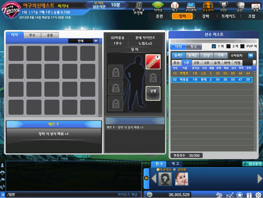Screen dimensions: 263x198
Task: Toggle the 1덱 checkbox
Action: pos(214,46)
